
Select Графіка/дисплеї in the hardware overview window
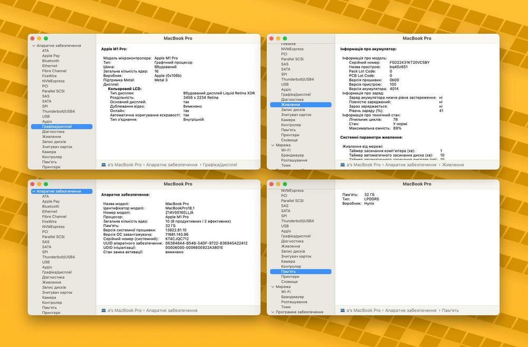coord(57,272)
